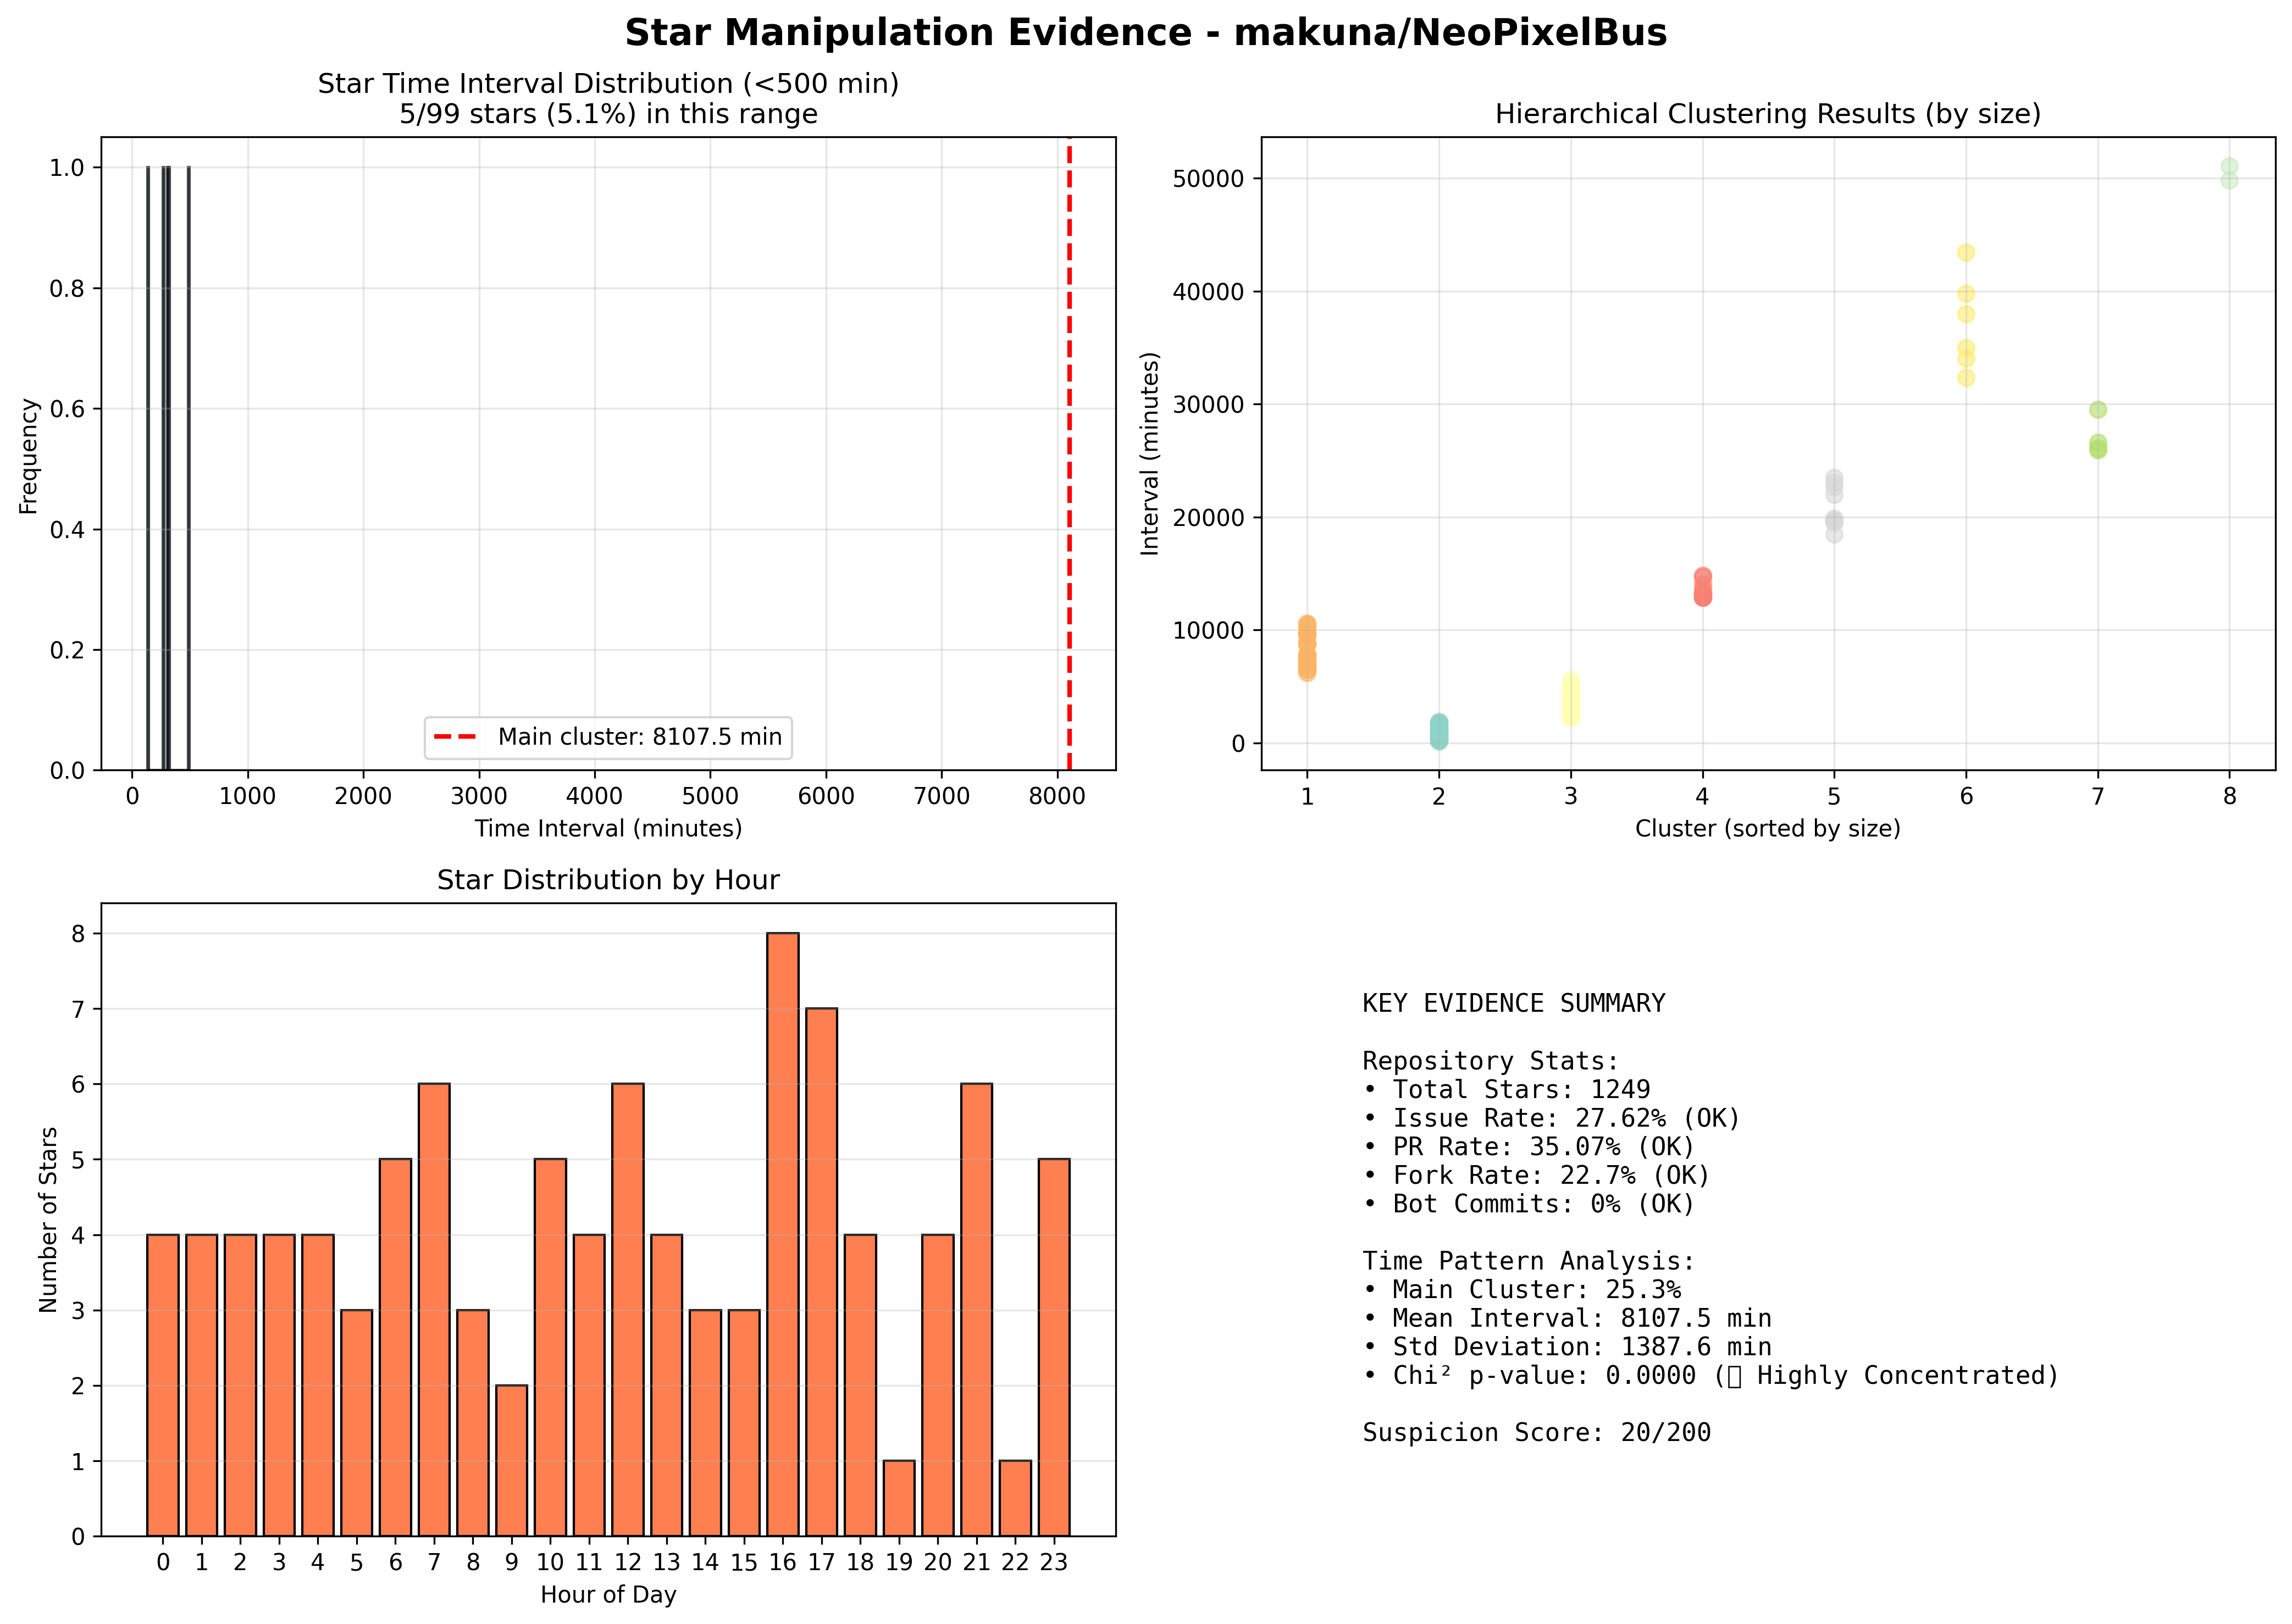
Task: Click the bar for hour 9
Action: click(x=511, y=1461)
